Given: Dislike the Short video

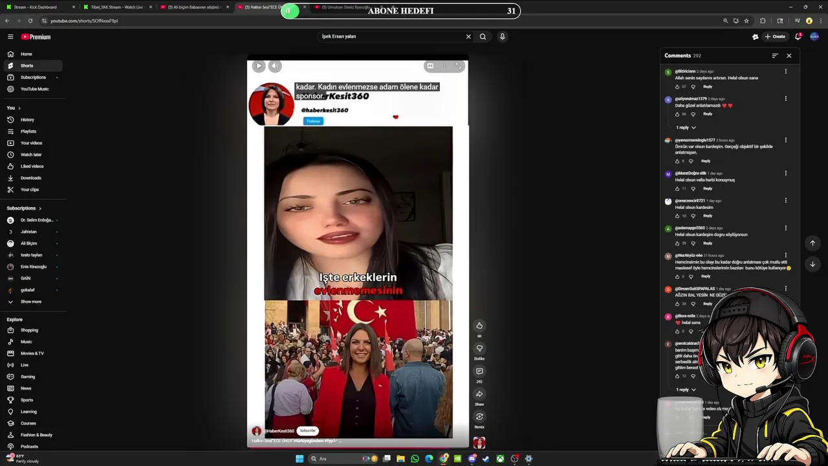Looking at the screenshot, I should coord(479,348).
